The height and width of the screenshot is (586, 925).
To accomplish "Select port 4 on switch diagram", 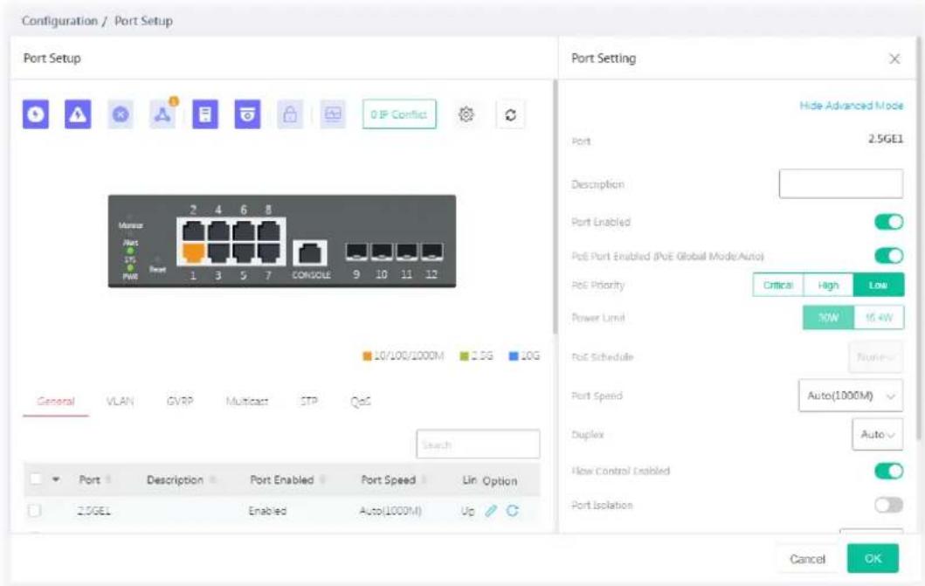I will (x=218, y=230).
